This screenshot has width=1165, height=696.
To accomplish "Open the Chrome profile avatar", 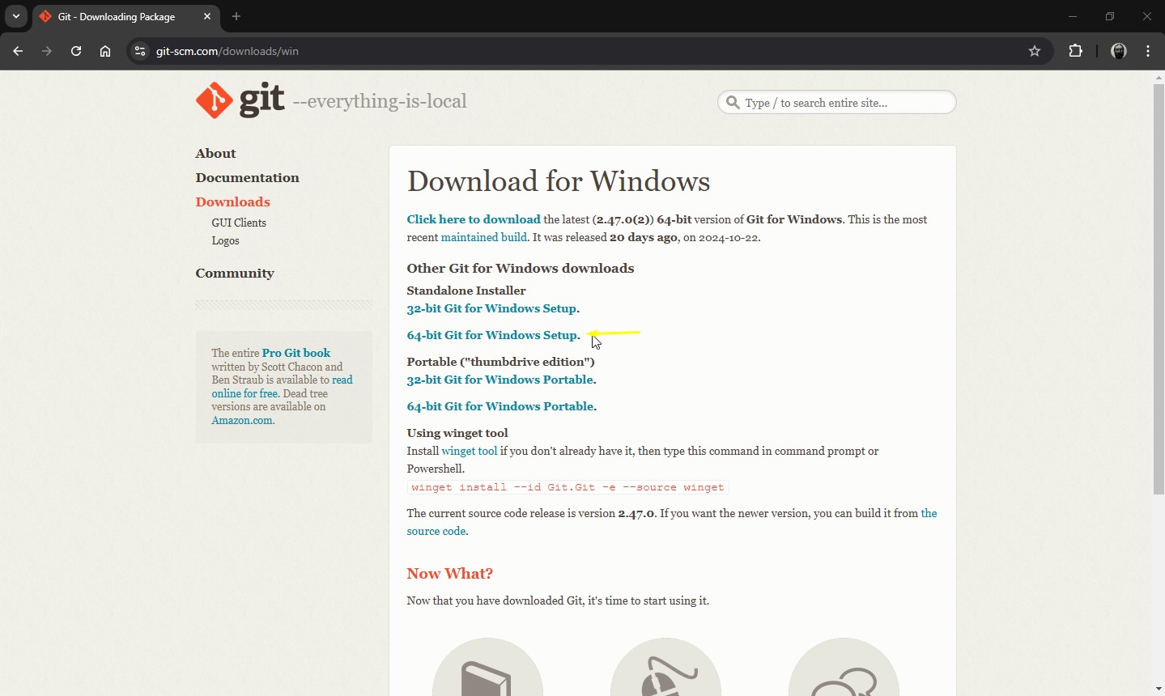I will [x=1120, y=51].
